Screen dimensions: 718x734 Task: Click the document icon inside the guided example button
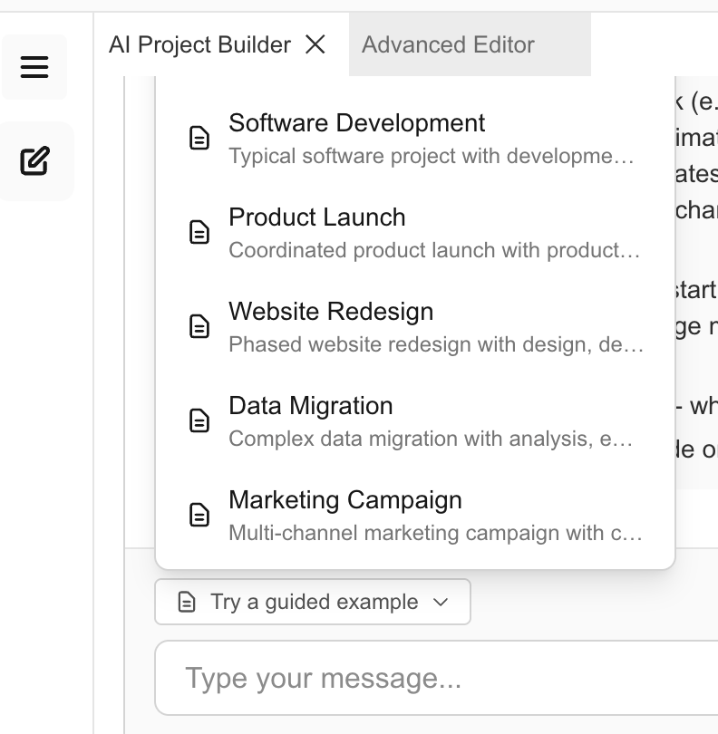189,601
